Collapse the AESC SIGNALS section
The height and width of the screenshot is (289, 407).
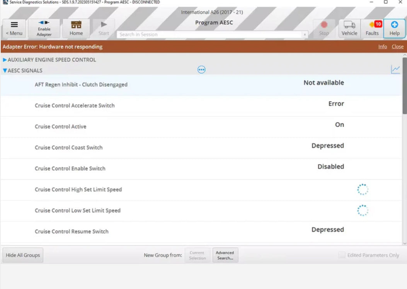coord(5,71)
